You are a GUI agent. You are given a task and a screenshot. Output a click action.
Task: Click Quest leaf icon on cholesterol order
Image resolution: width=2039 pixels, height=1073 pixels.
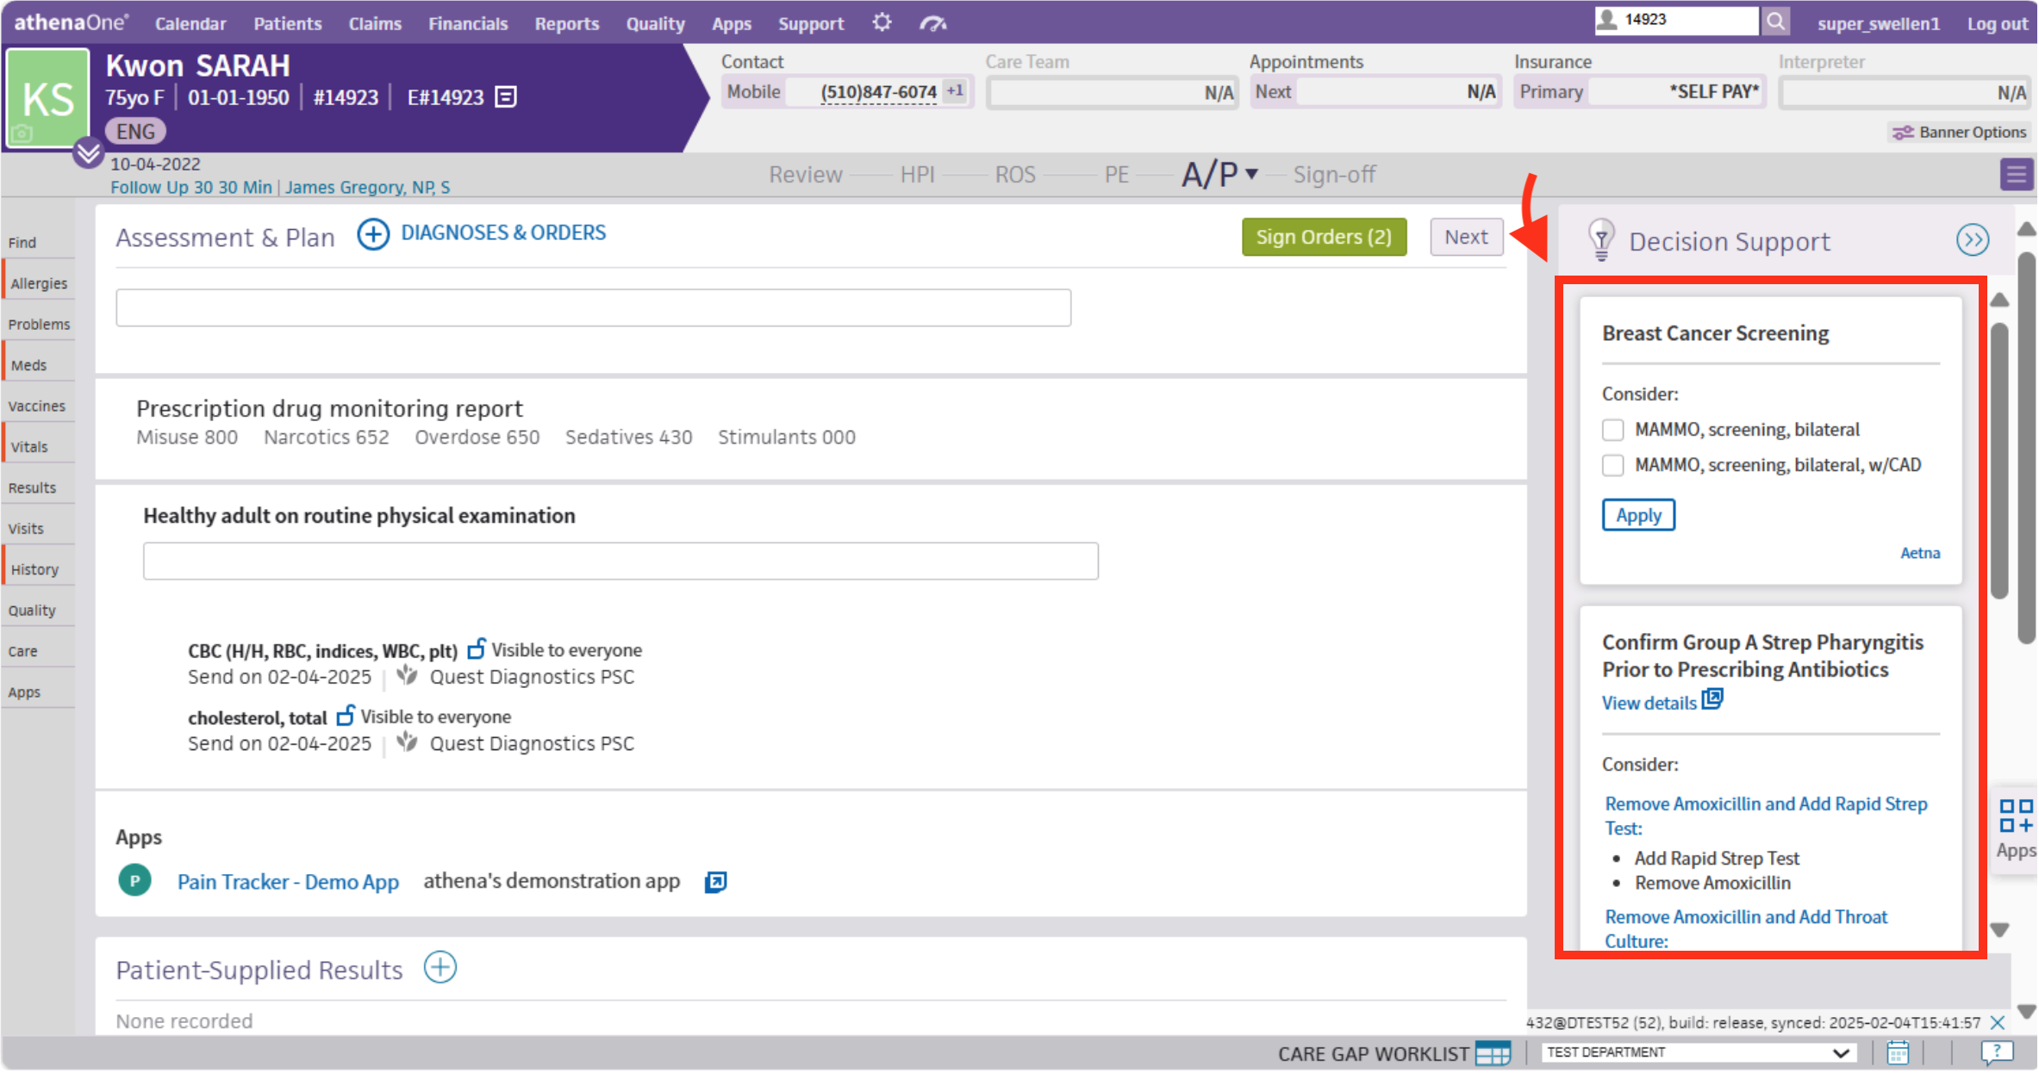click(407, 741)
